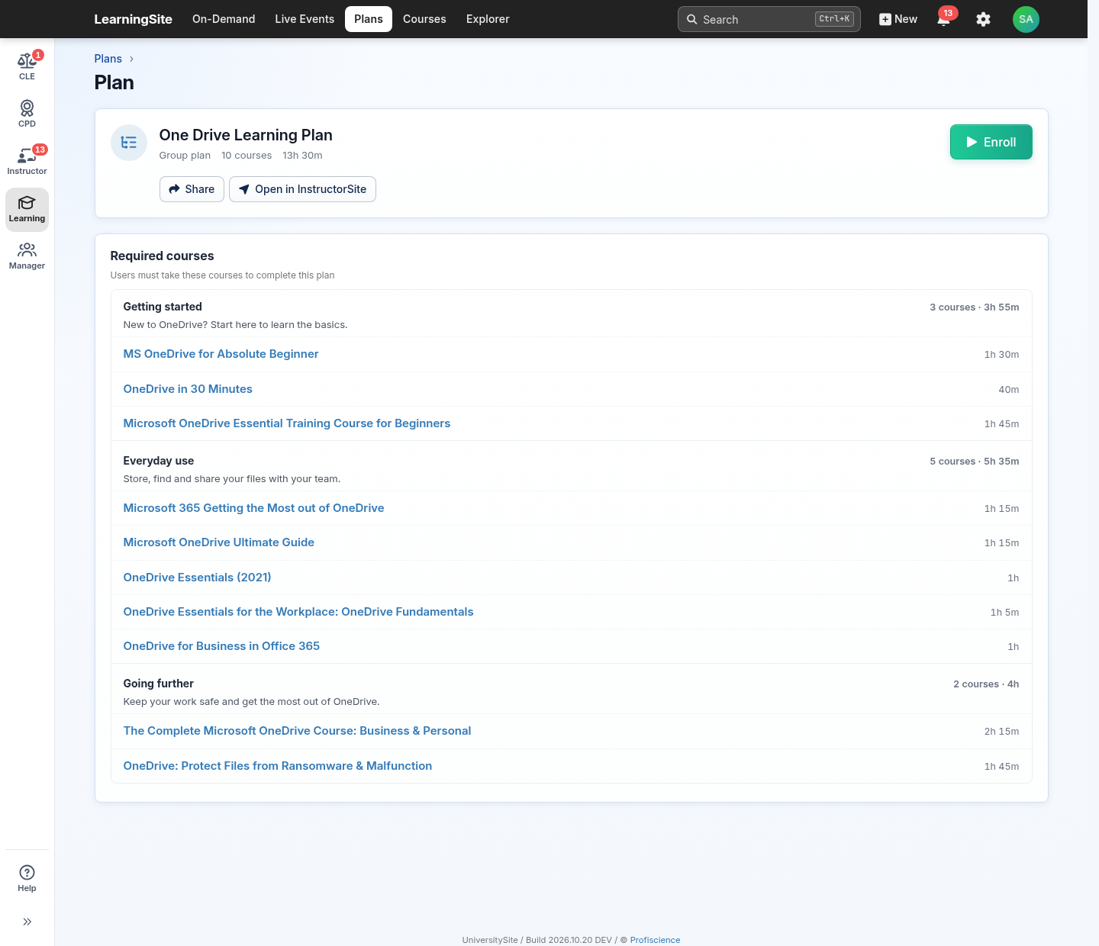Share this learning plan
This screenshot has width=1099, height=946.
pos(192,189)
